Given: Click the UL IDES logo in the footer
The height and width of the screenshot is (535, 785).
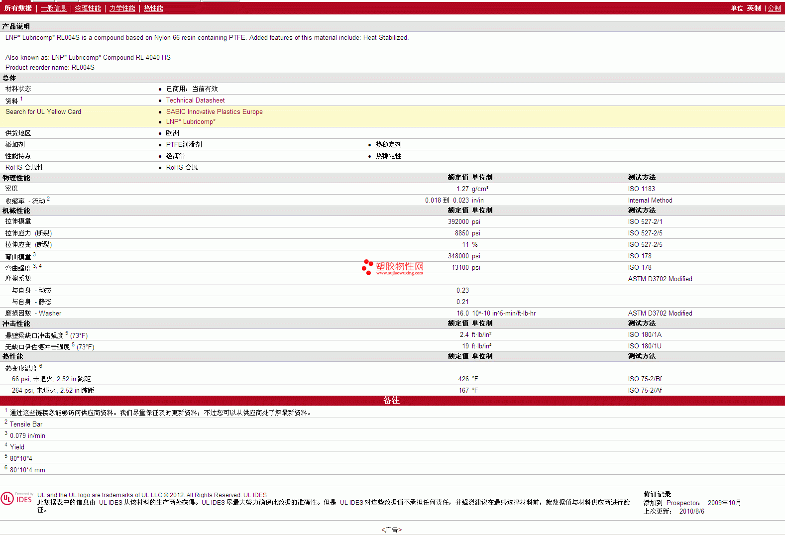Looking at the screenshot, I should (17, 498).
